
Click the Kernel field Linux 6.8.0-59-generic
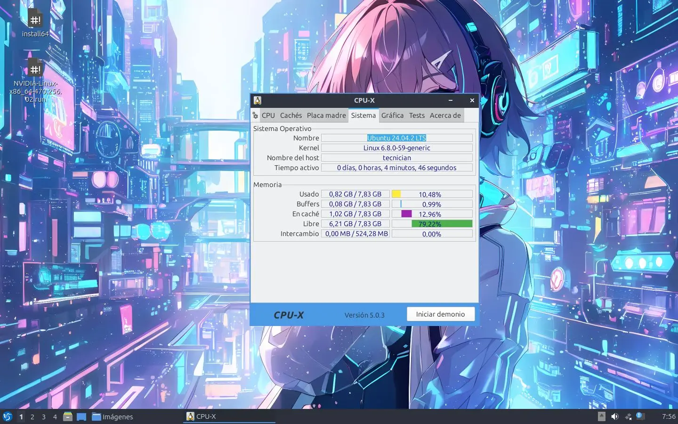pyautogui.click(x=397, y=148)
